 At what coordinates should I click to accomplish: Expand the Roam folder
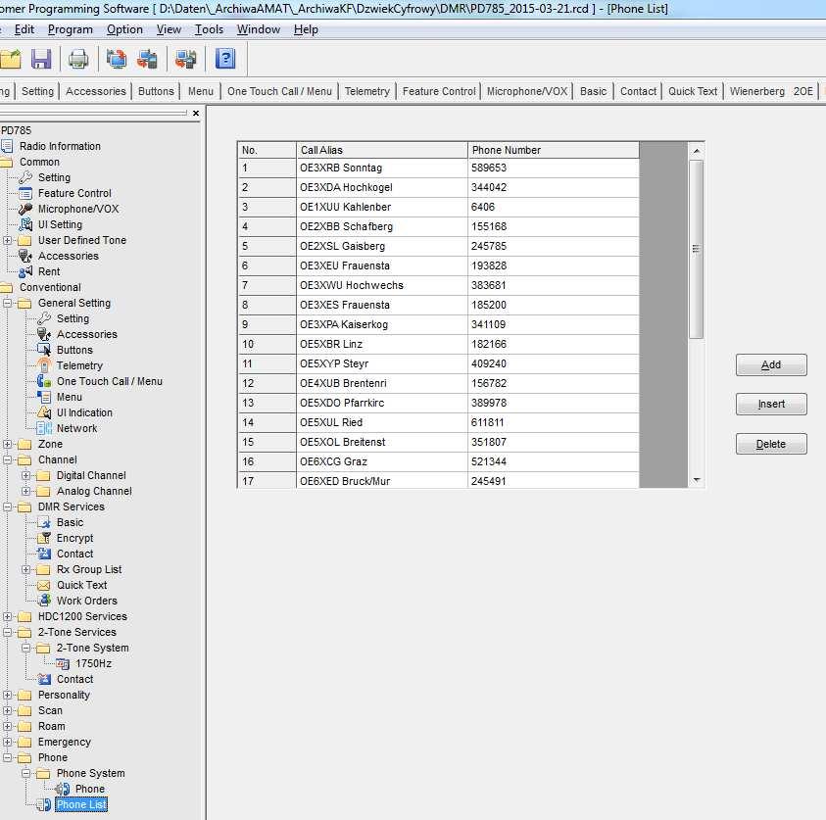coord(8,726)
